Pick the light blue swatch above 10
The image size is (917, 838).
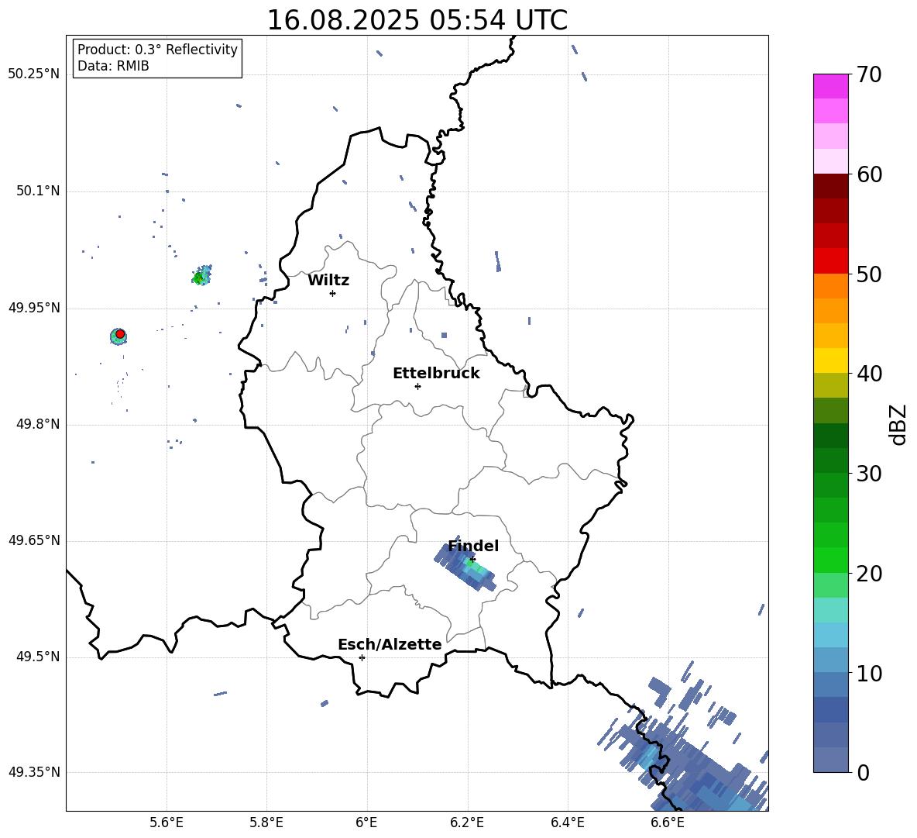[830, 660]
